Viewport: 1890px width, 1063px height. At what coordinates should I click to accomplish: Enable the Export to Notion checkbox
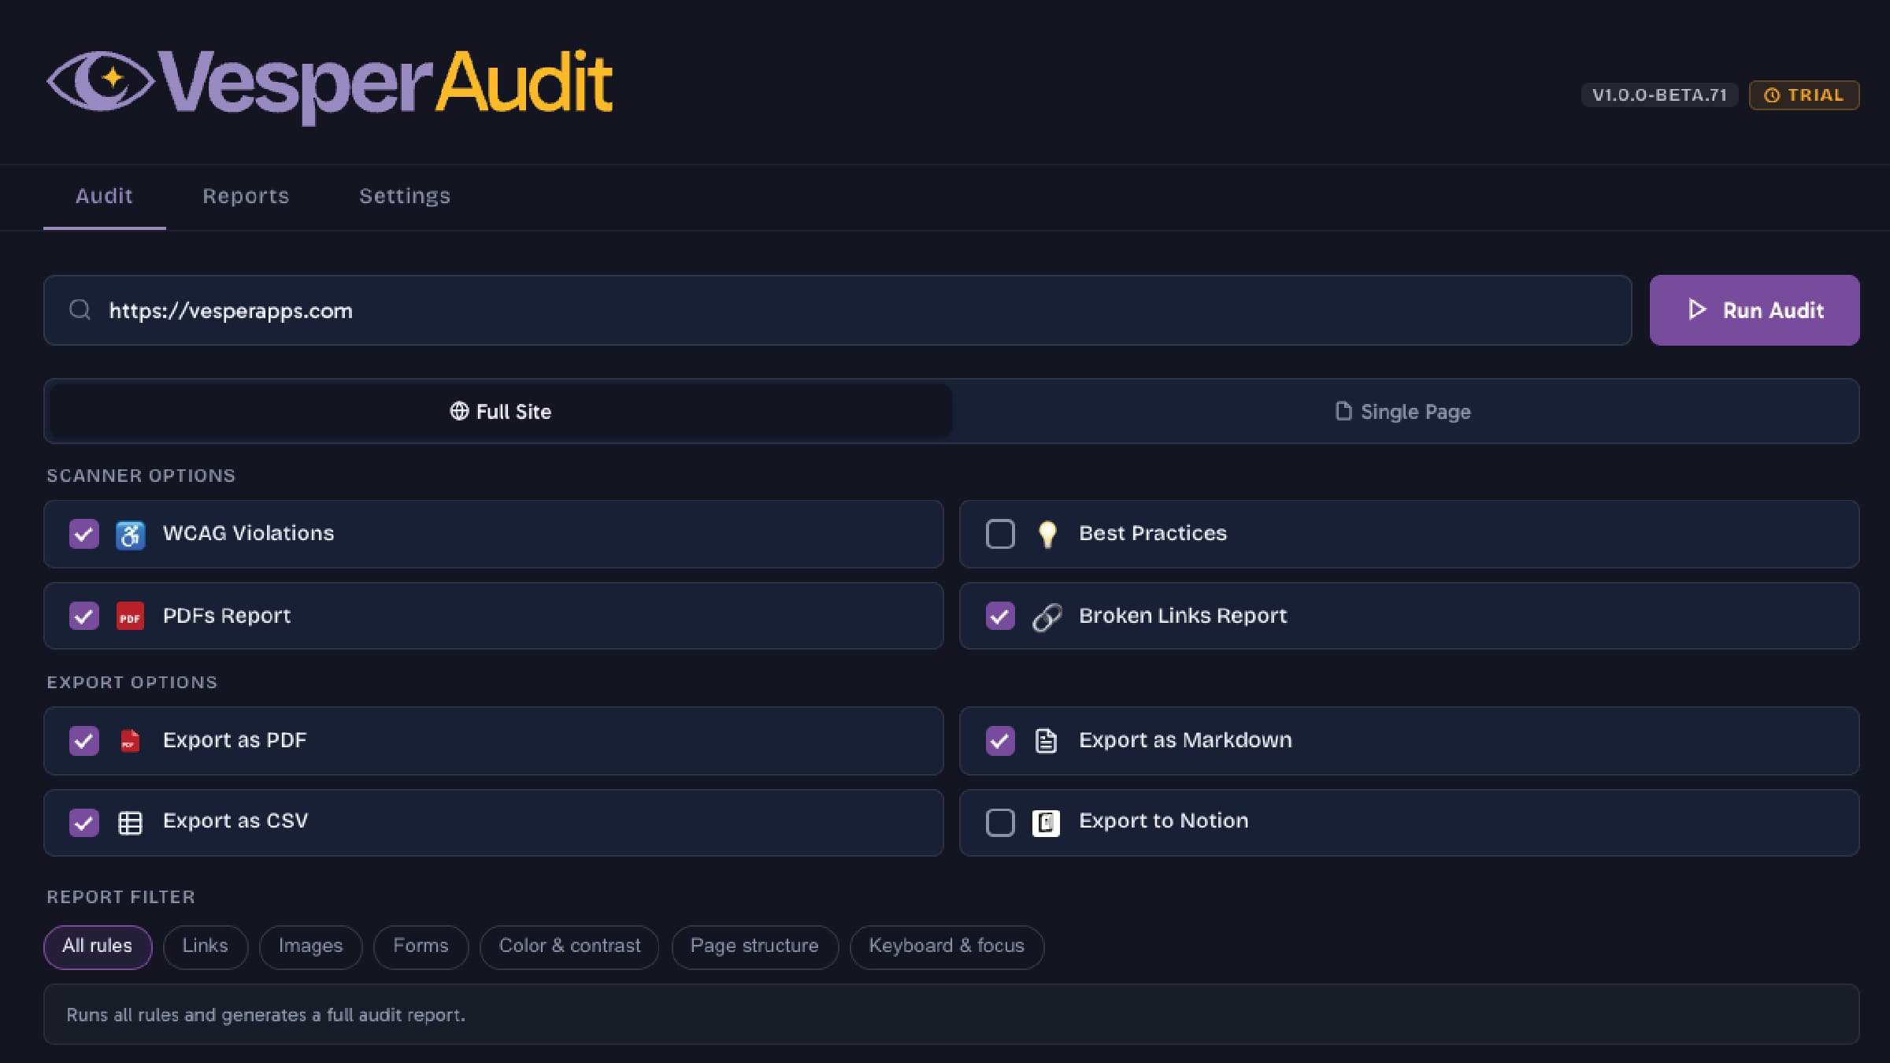(1000, 823)
